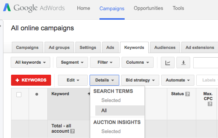Toggle the select-all keywords checkbox
The height and width of the screenshot is (138, 218).
point(19,94)
